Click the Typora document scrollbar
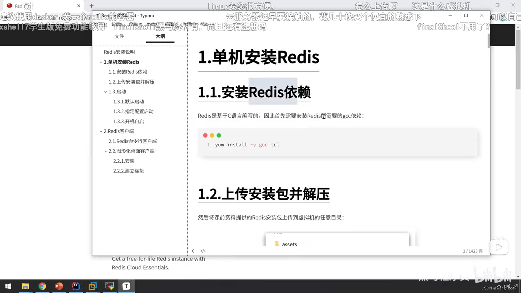 click(488, 41)
